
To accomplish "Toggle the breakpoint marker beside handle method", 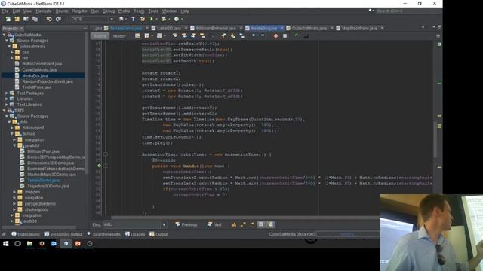I will click(99, 166).
